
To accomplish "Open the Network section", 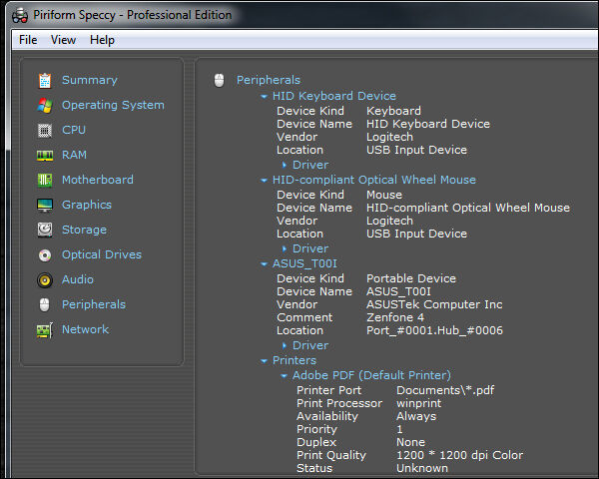I will click(x=86, y=329).
